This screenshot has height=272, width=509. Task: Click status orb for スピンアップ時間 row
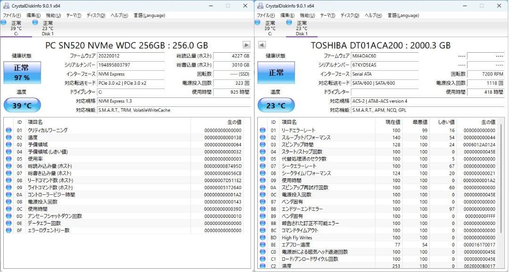click(x=263, y=144)
